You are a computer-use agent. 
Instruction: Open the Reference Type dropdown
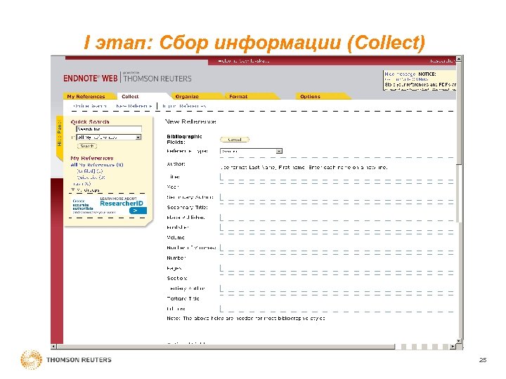(251, 151)
